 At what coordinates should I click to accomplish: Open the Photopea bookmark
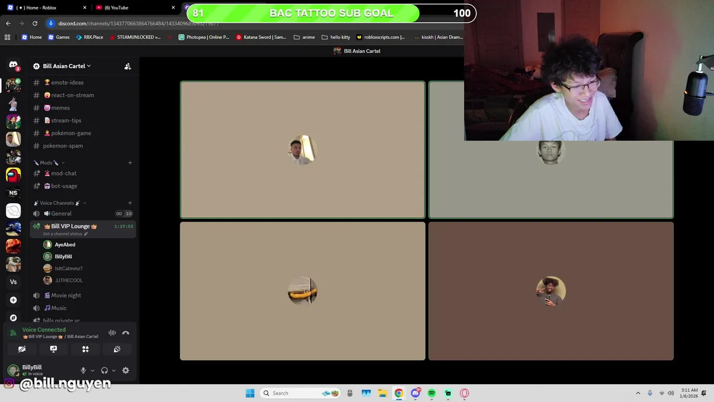pyautogui.click(x=204, y=37)
